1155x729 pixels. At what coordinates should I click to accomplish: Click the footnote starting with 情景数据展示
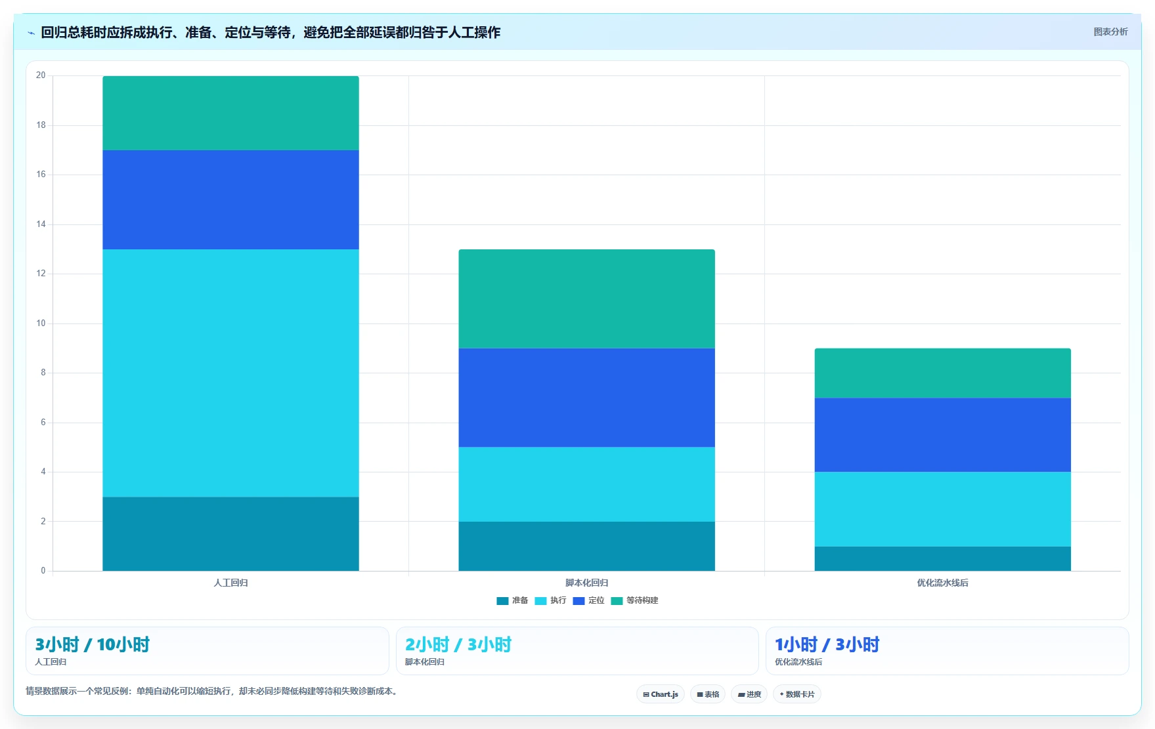click(x=213, y=691)
